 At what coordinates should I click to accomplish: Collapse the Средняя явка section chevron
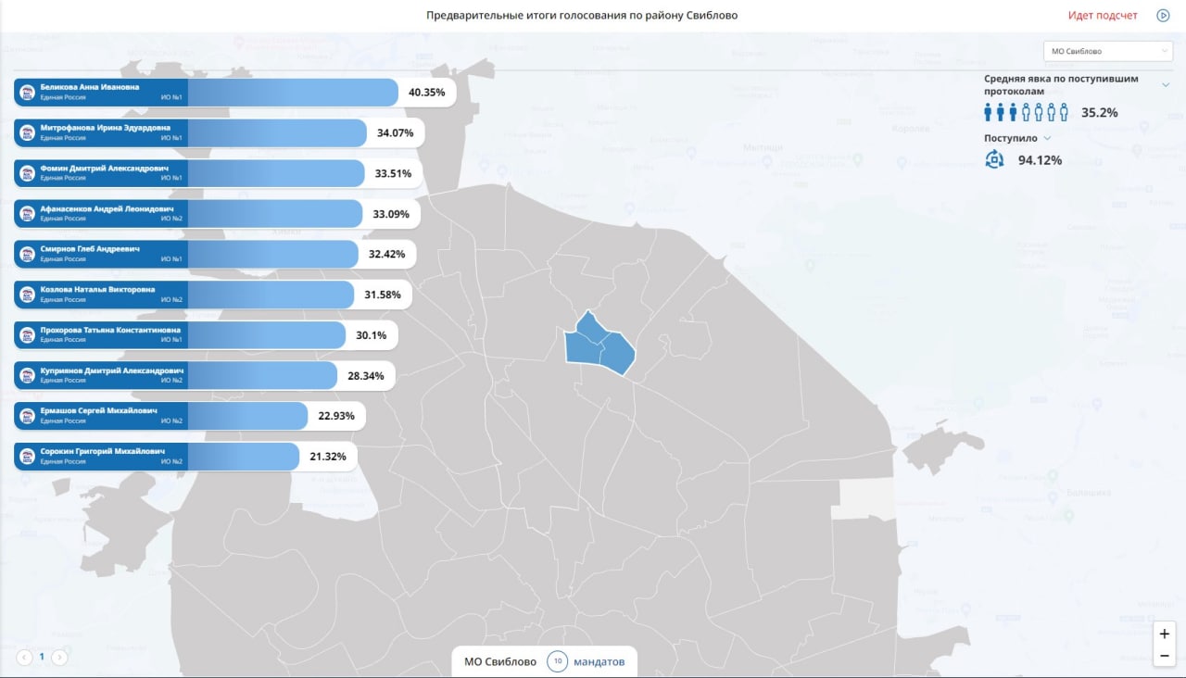pyautogui.click(x=1166, y=84)
